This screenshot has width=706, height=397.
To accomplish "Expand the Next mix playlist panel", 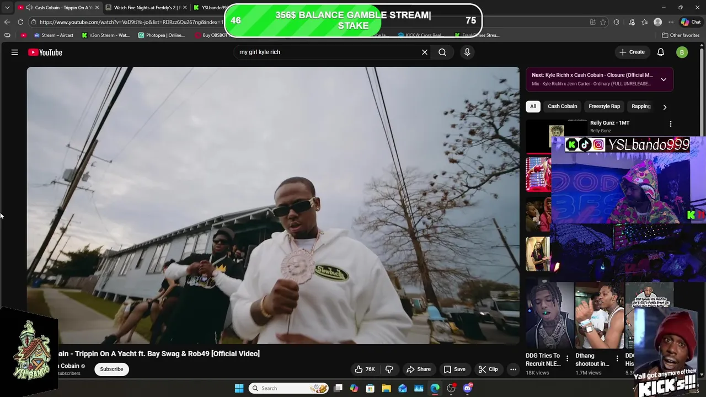I will (664, 79).
